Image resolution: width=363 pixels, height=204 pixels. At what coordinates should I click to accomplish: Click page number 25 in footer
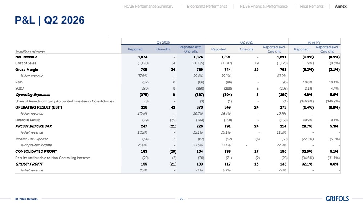[x=181, y=199]
